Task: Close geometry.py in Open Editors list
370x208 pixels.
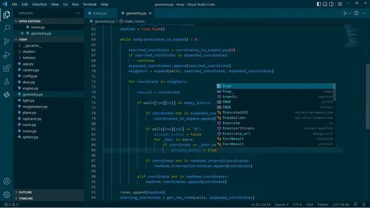Action: 22,34
